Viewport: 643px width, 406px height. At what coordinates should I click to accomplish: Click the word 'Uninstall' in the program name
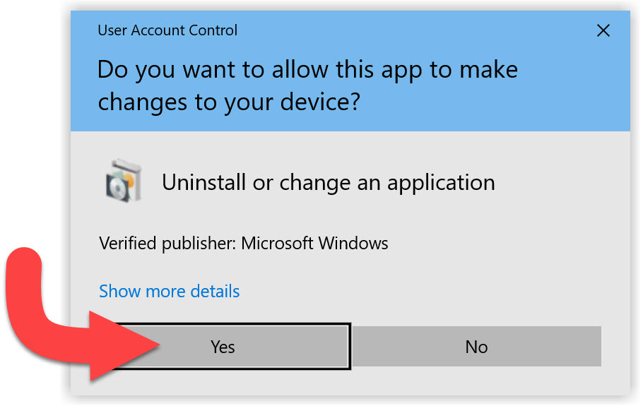pyautogui.click(x=204, y=182)
